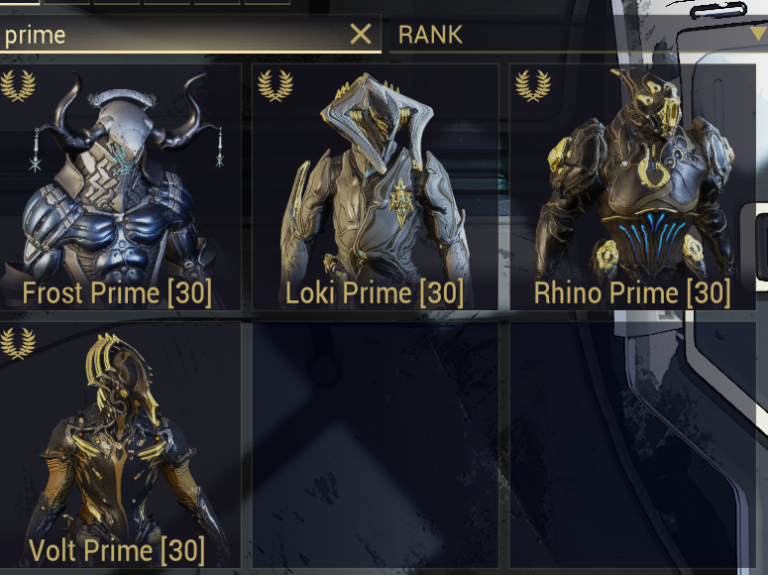The height and width of the screenshot is (575, 768).
Task: Focus the search field containing "prime"
Action: pyautogui.click(x=190, y=35)
